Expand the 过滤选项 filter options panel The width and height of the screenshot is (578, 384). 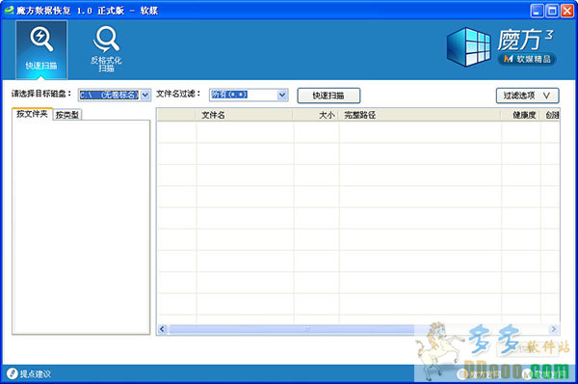[x=527, y=96]
